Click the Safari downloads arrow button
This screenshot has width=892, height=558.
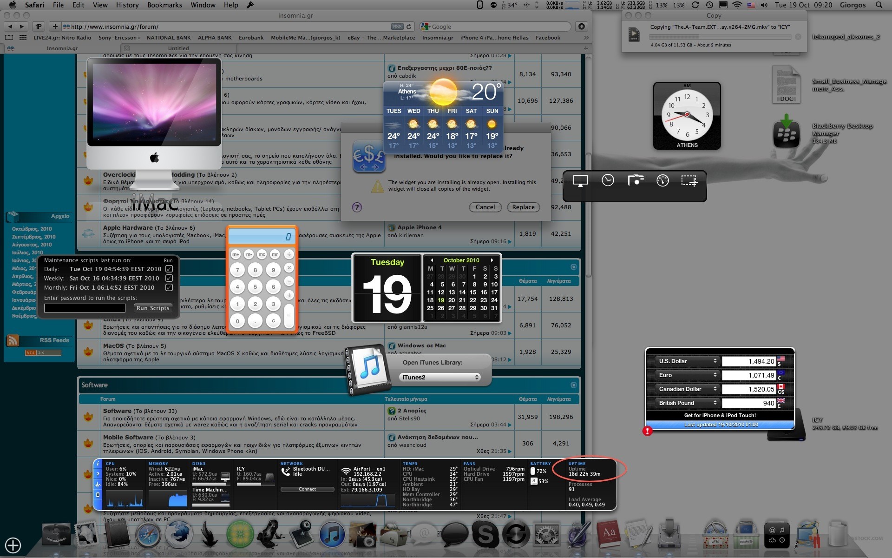(x=582, y=27)
